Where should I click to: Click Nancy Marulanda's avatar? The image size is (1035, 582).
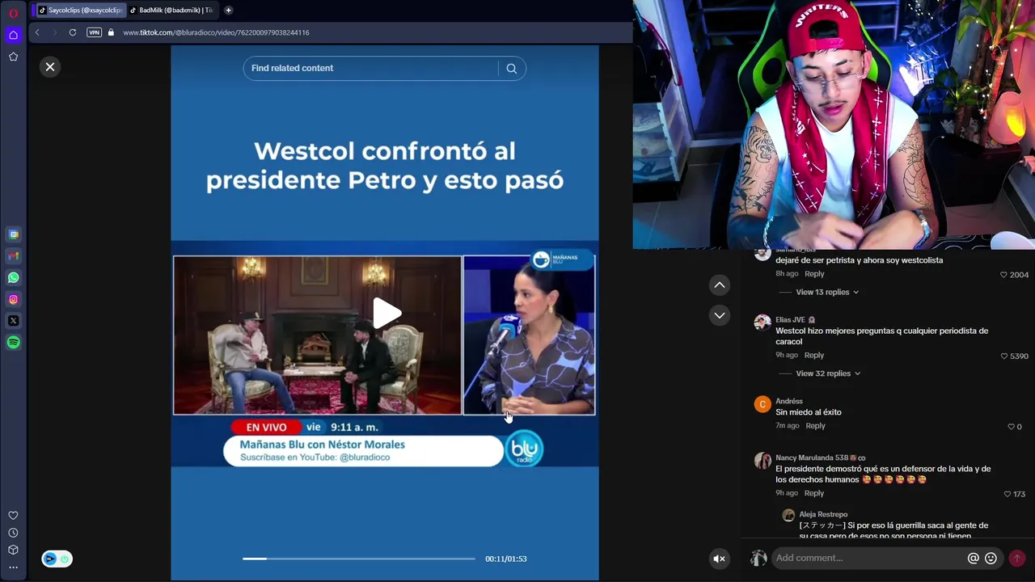(762, 461)
